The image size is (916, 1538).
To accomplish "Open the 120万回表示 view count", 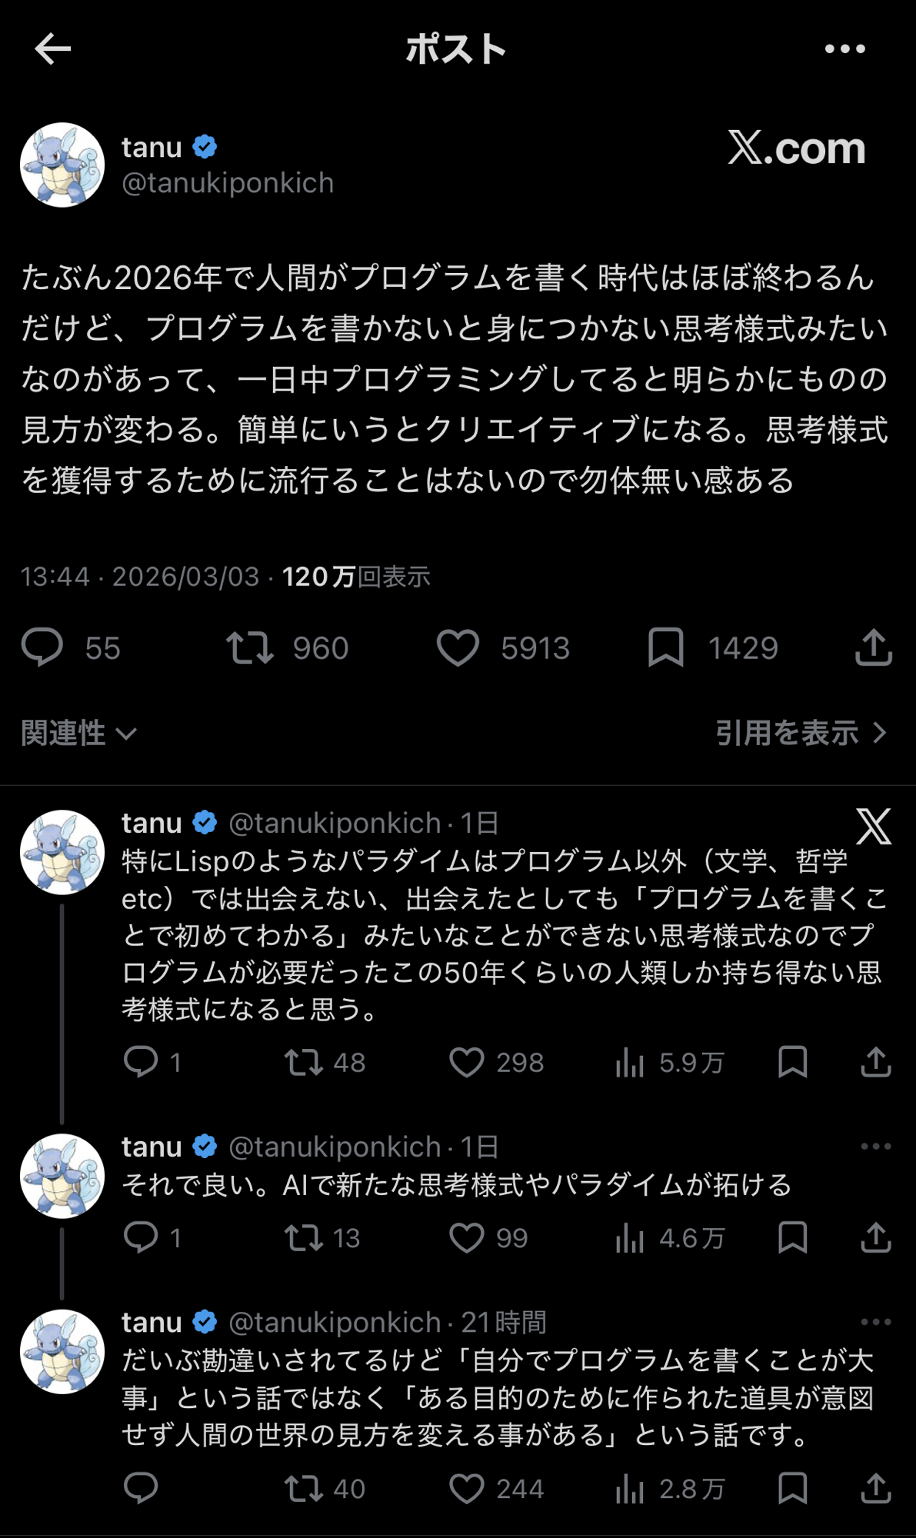I will point(355,577).
